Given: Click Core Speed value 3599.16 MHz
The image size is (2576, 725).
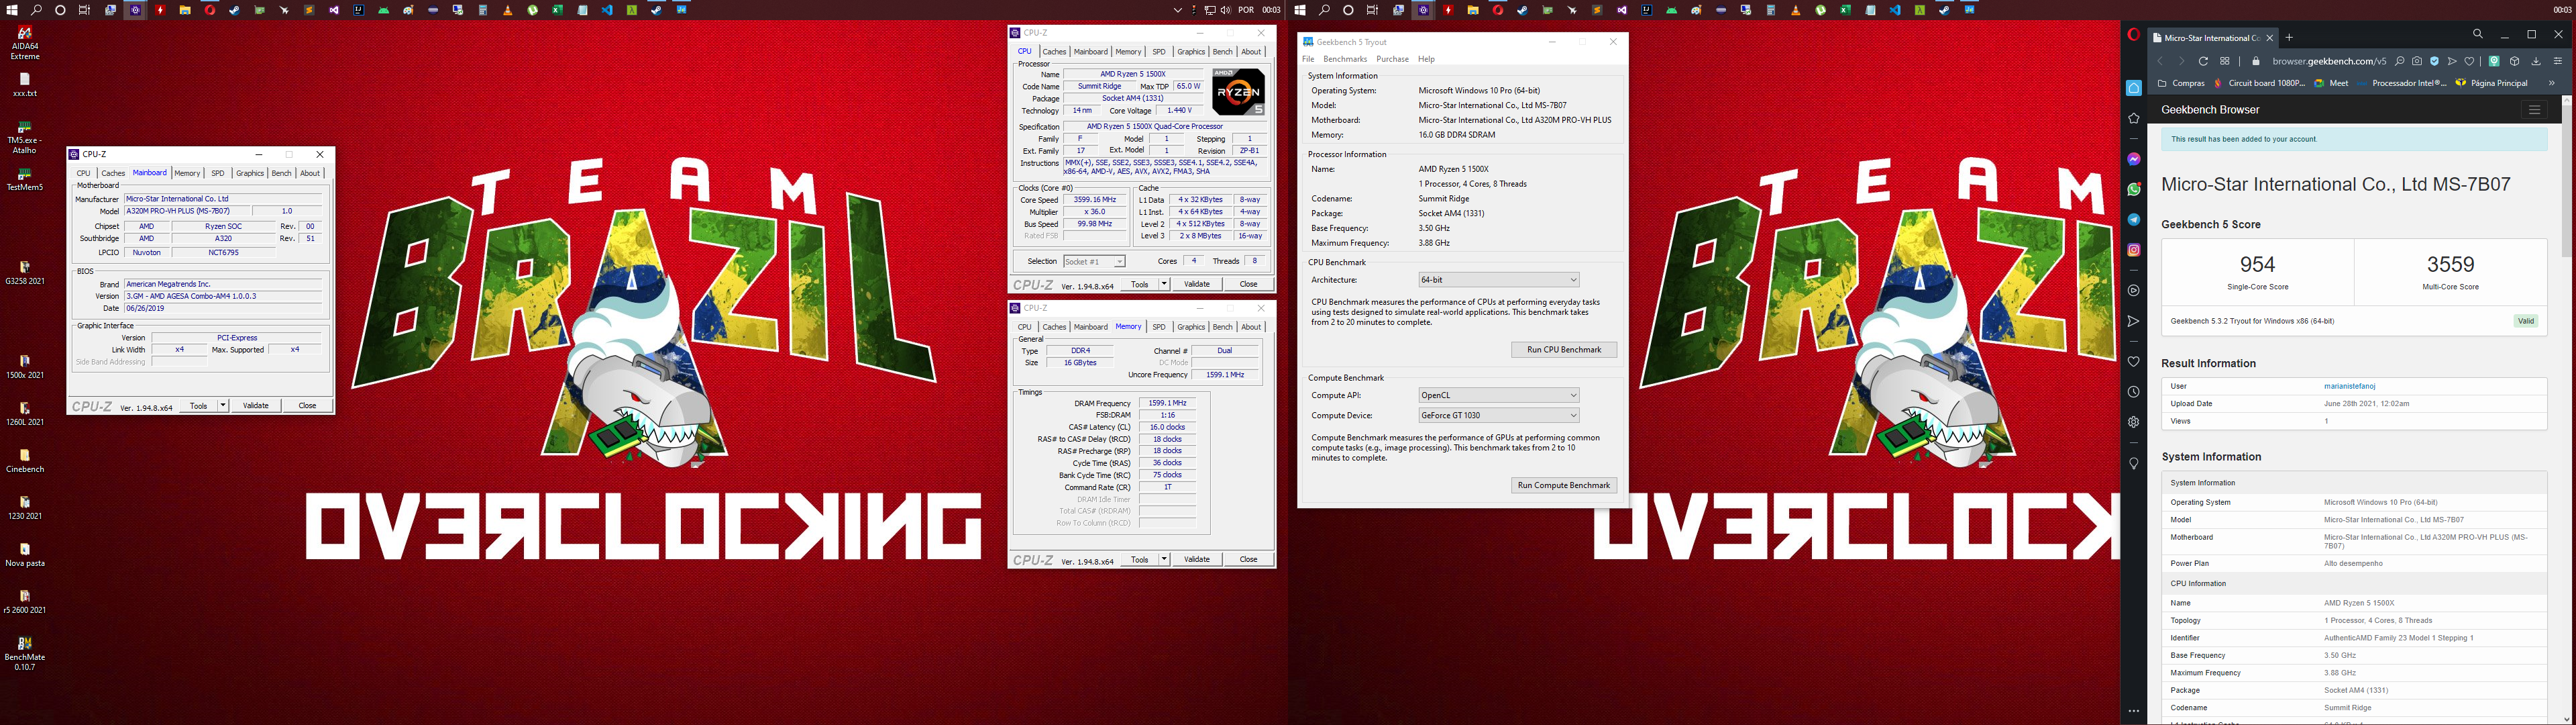Looking at the screenshot, I should click(x=1095, y=199).
